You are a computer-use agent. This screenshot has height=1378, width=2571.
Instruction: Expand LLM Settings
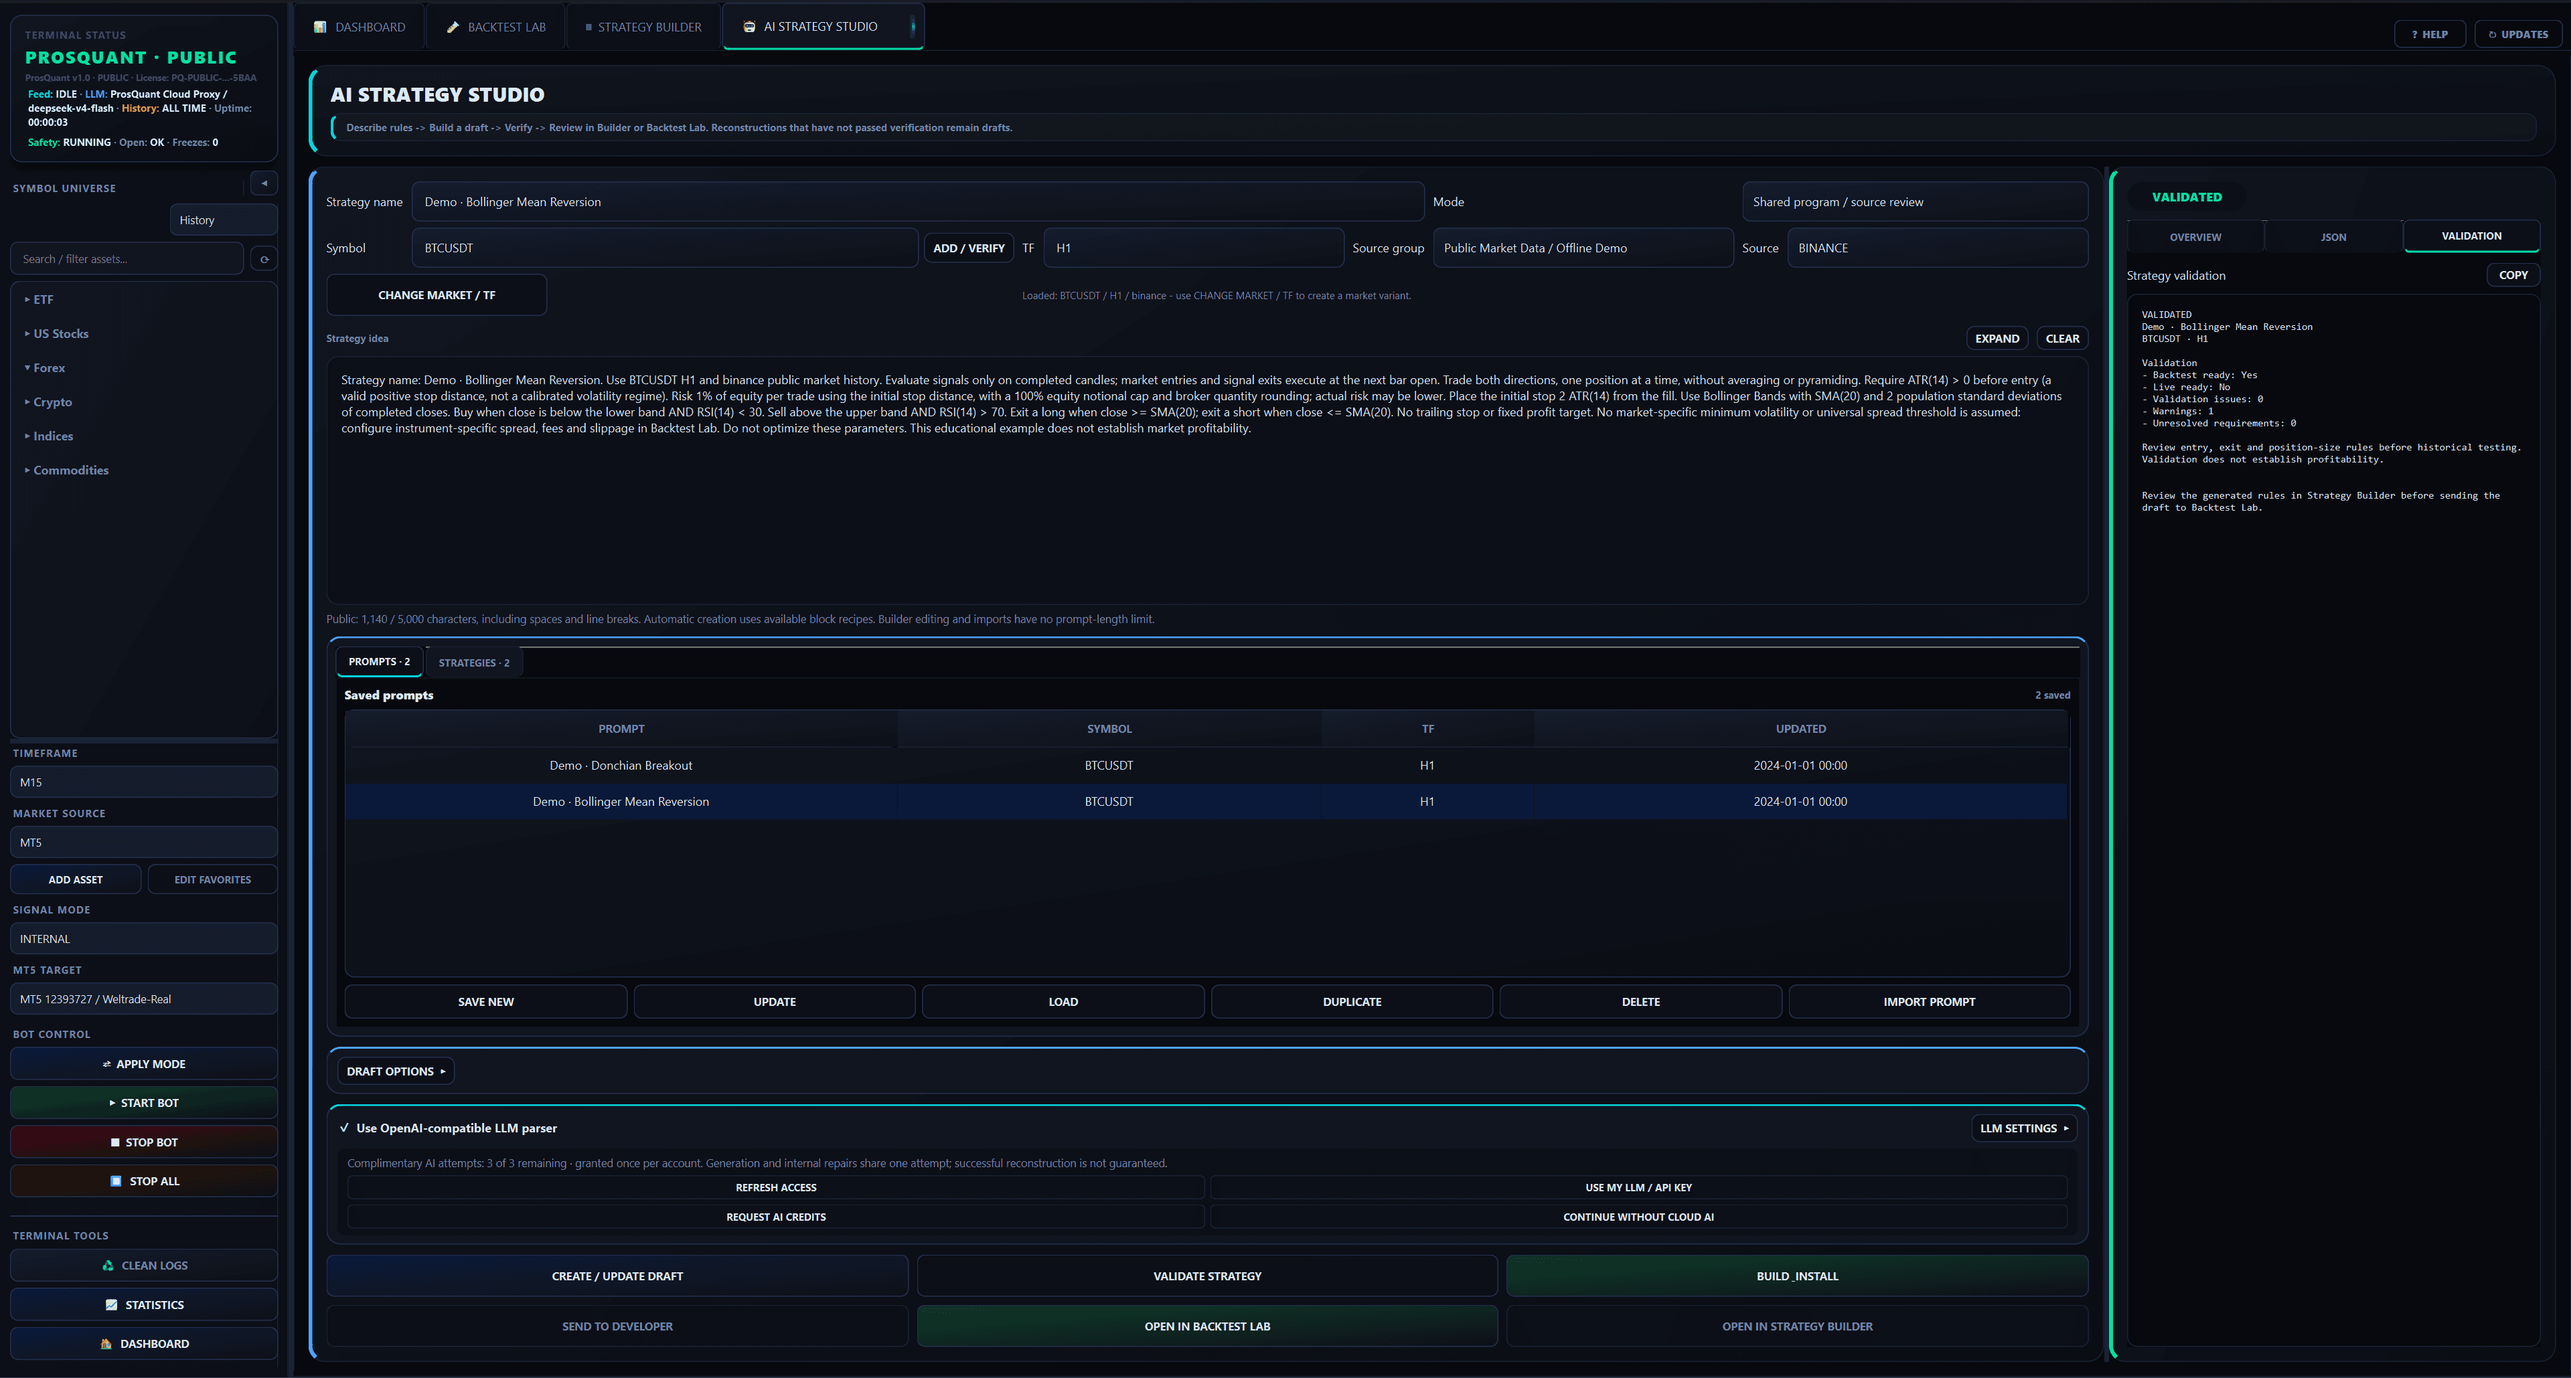coord(2024,1128)
